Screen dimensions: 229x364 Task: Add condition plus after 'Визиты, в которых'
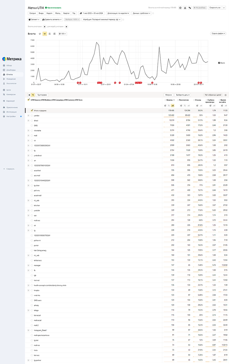[44, 26]
